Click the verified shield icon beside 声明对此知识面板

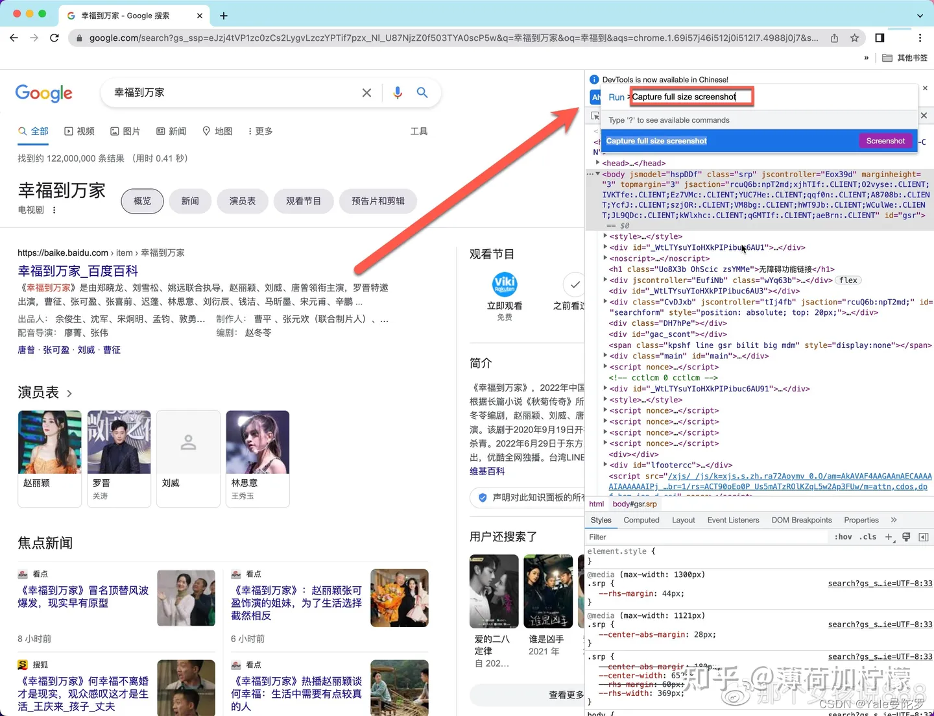(x=483, y=498)
